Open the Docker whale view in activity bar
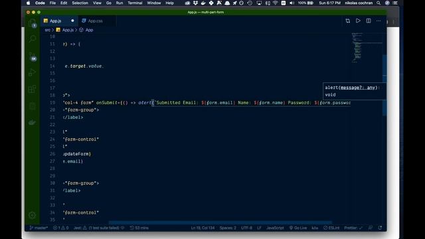Image resolution: width=425 pixels, height=239 pixels. (x=33, y=122)
